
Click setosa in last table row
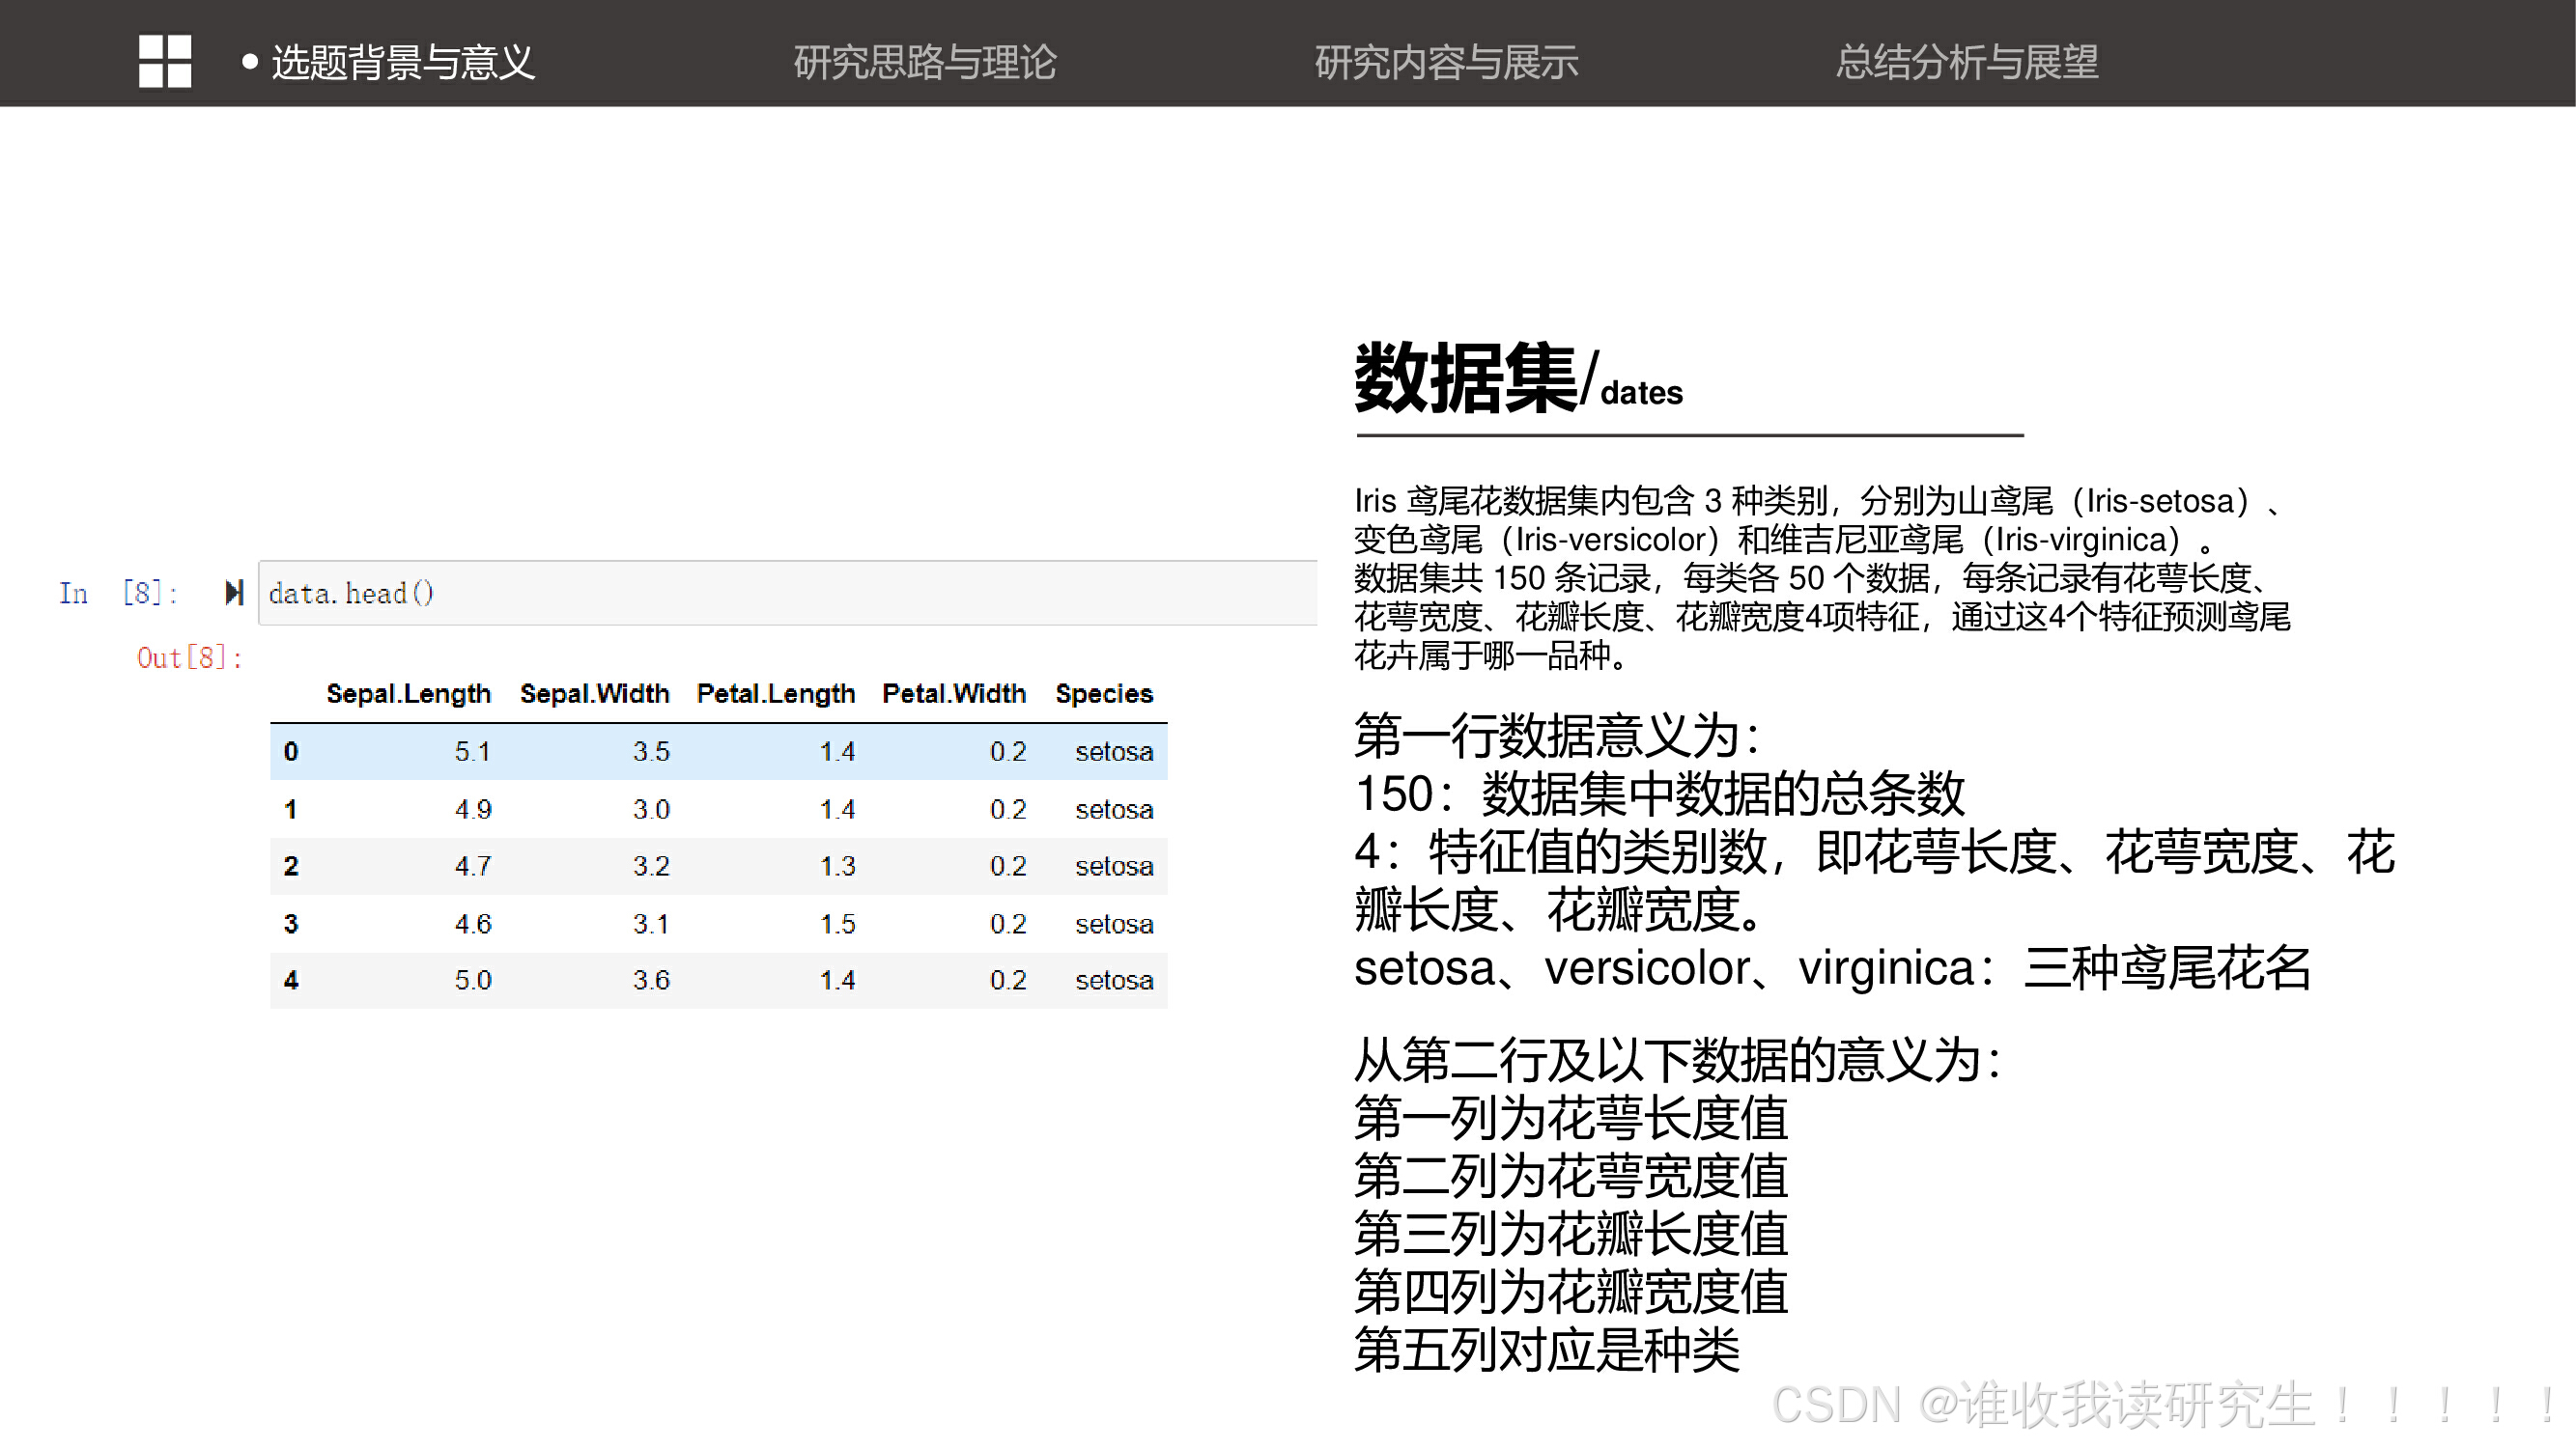[x=1113, y=981]
